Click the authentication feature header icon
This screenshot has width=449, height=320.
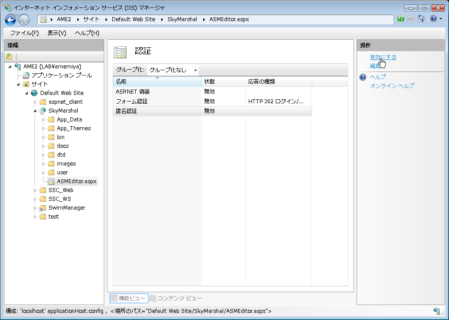pos(120,52)
